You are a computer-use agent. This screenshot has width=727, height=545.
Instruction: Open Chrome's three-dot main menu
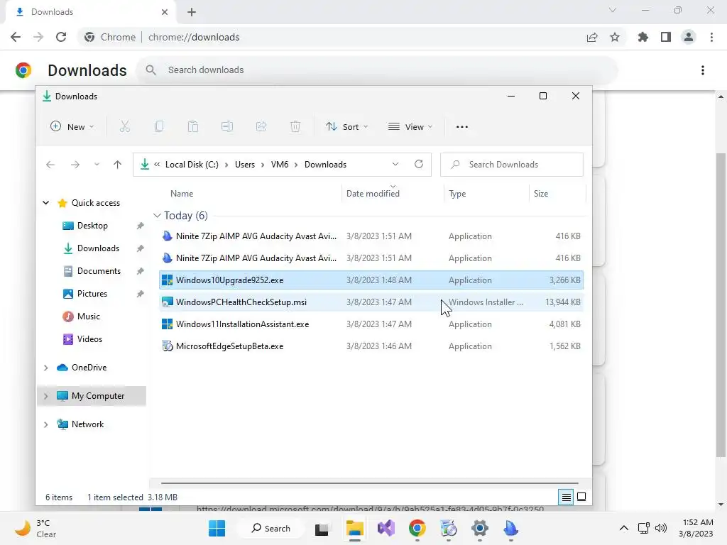pos(711,37)
